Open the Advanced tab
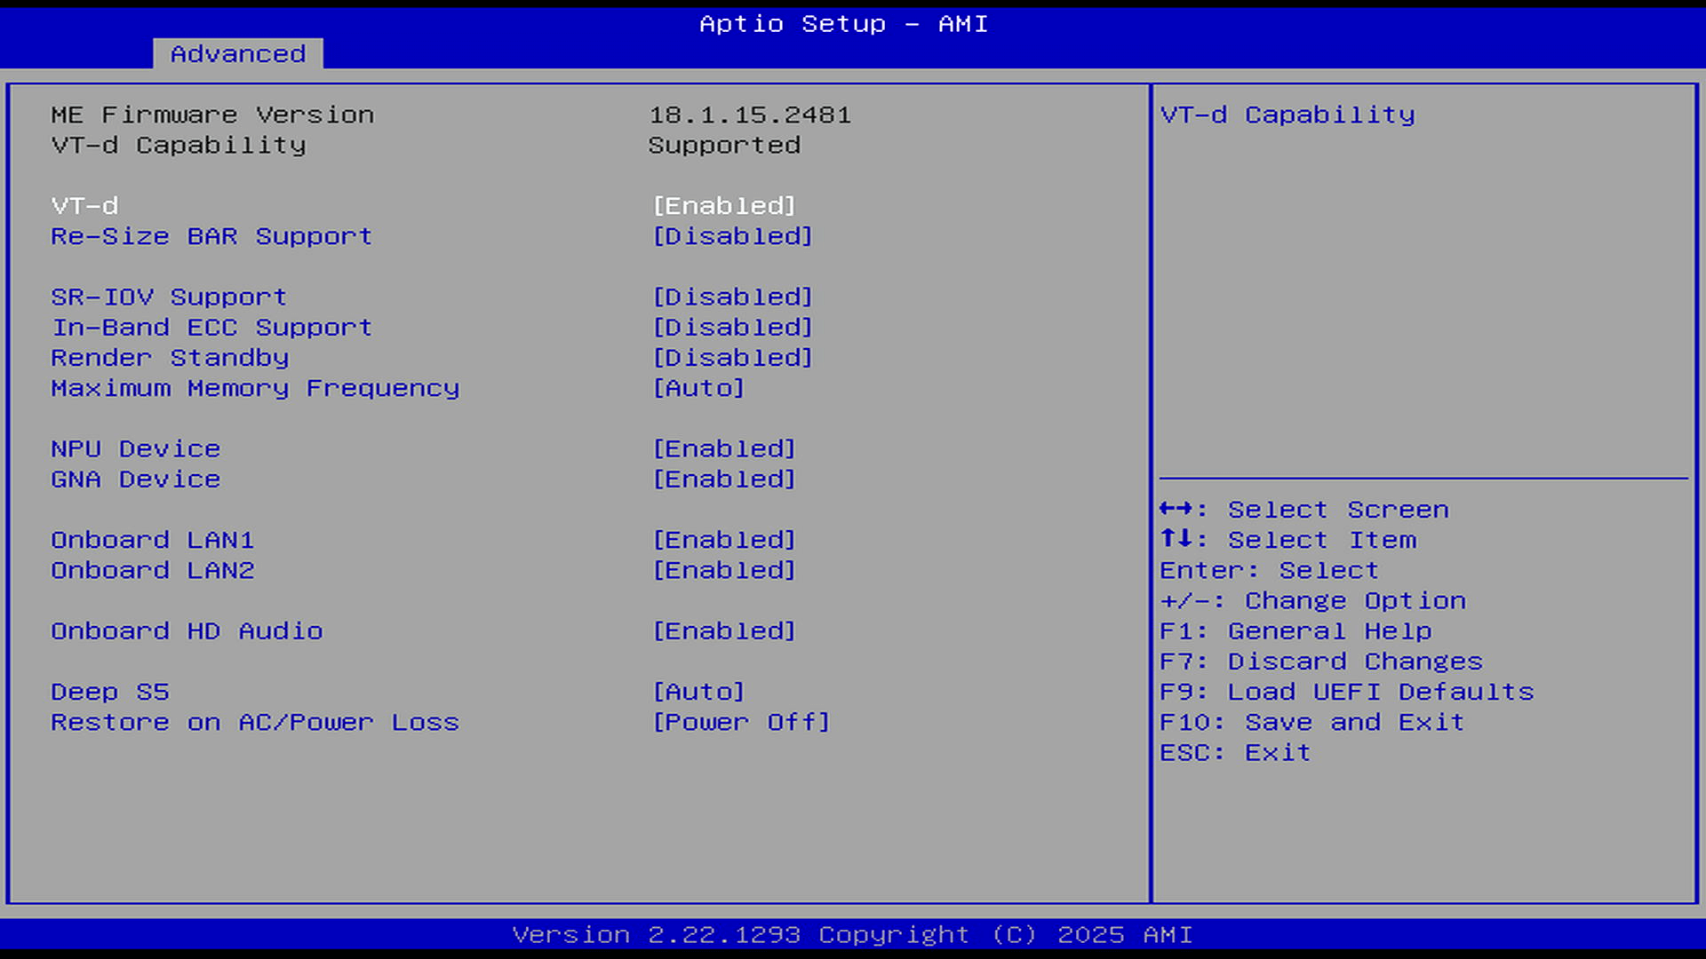The image size is (1706, 959). click(237, 54)
